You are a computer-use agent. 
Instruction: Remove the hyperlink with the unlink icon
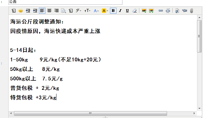(168, 11)
